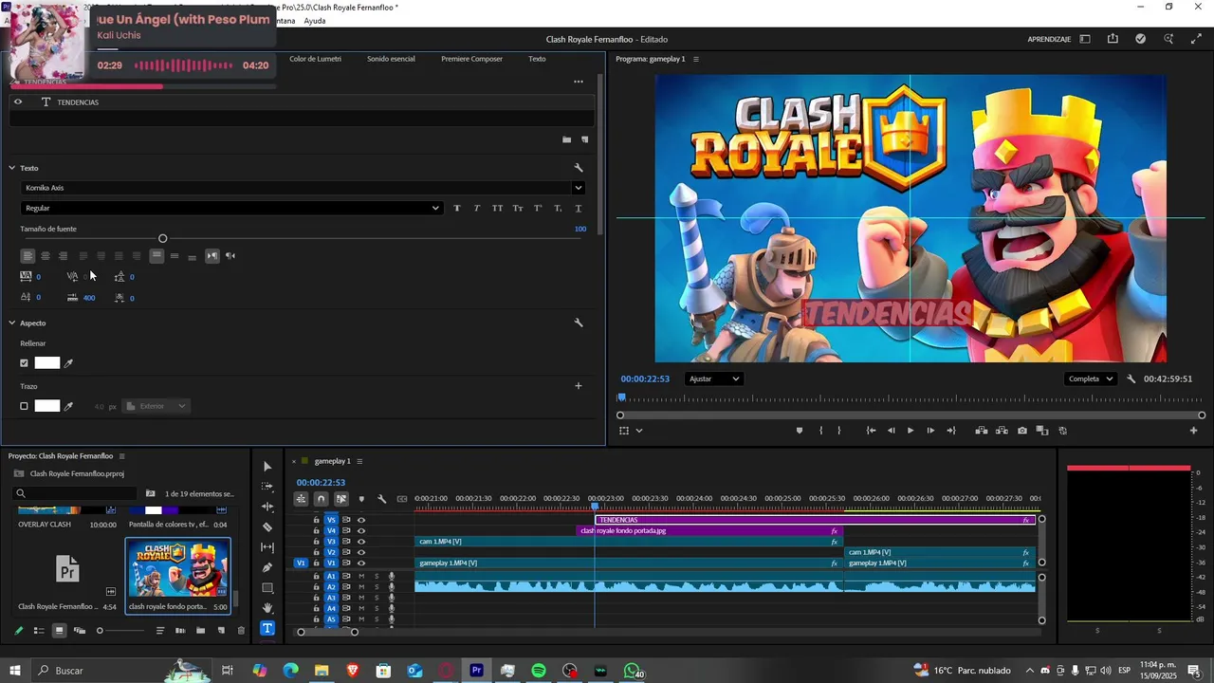The height and width of the screenshot is (683, 1214).
Task: Select the Razor tool
Action: pyautogui.click(x=267, y=526)
